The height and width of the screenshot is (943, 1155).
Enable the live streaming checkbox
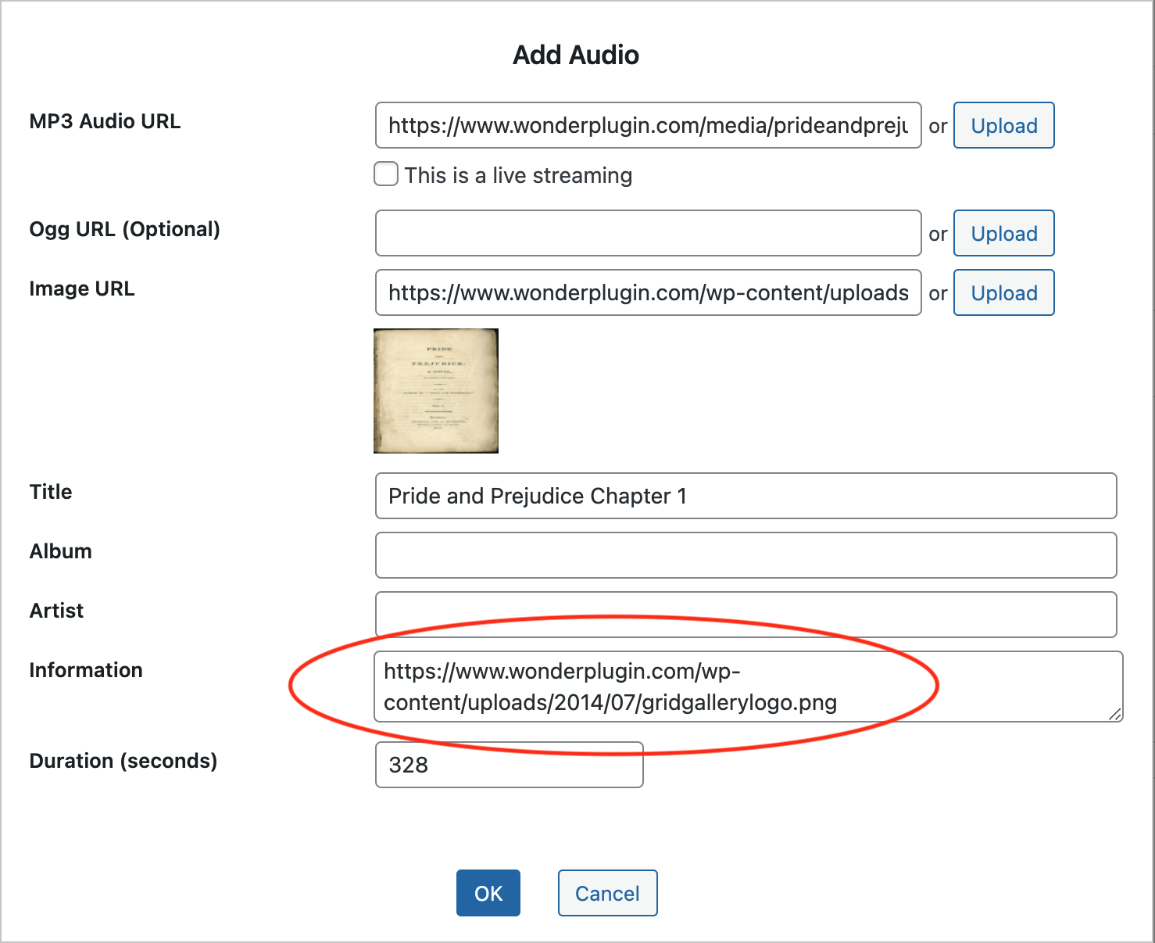[x=386, y=174]
